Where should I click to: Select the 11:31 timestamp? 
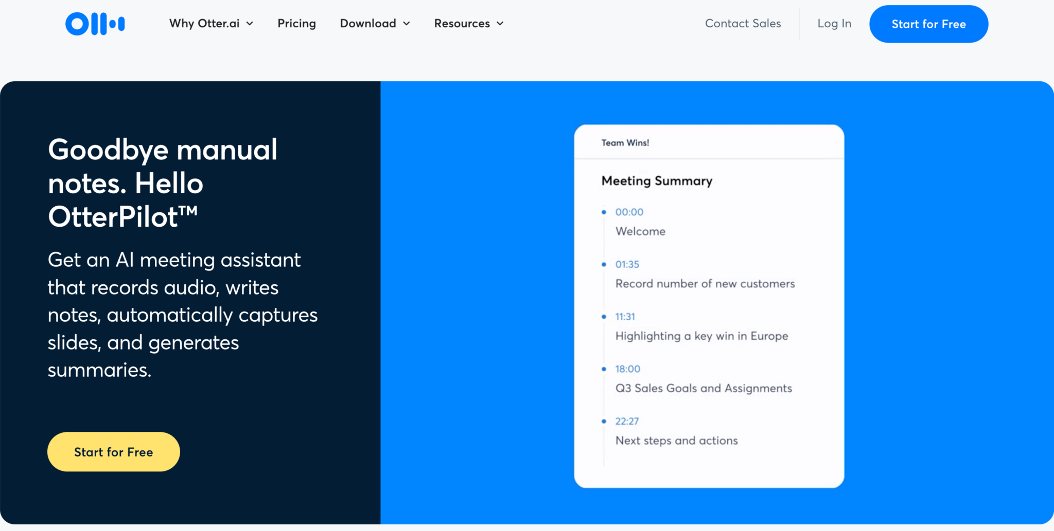[625, 317]
